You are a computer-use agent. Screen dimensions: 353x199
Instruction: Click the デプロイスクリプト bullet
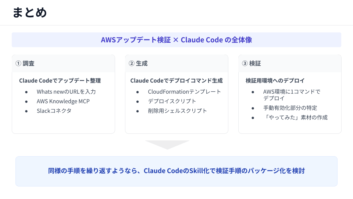click(172, 101)
